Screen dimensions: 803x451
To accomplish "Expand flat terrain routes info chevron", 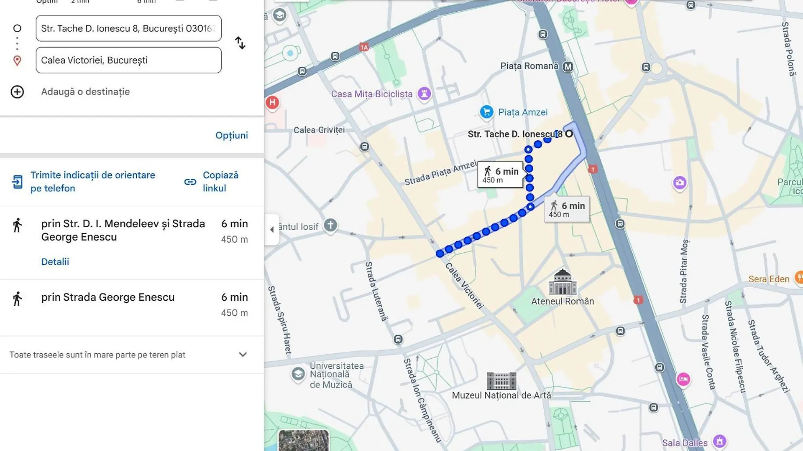I will tap(243, 355).
